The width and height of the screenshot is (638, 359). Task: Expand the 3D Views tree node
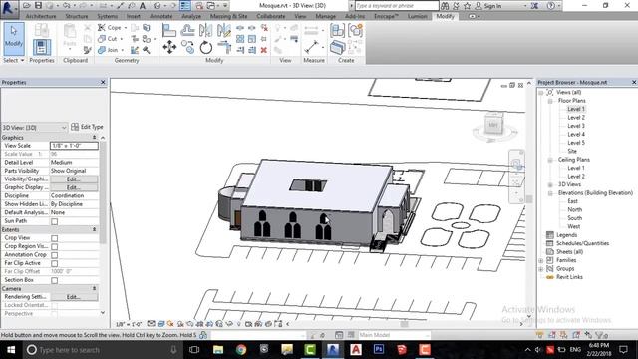pos(550,184)
